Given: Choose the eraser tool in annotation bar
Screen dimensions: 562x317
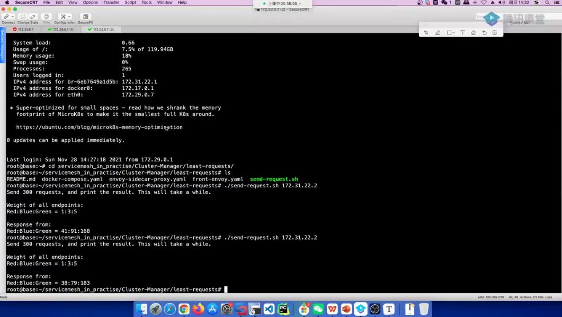Looking at the screenshot, I should coord(474,33).
